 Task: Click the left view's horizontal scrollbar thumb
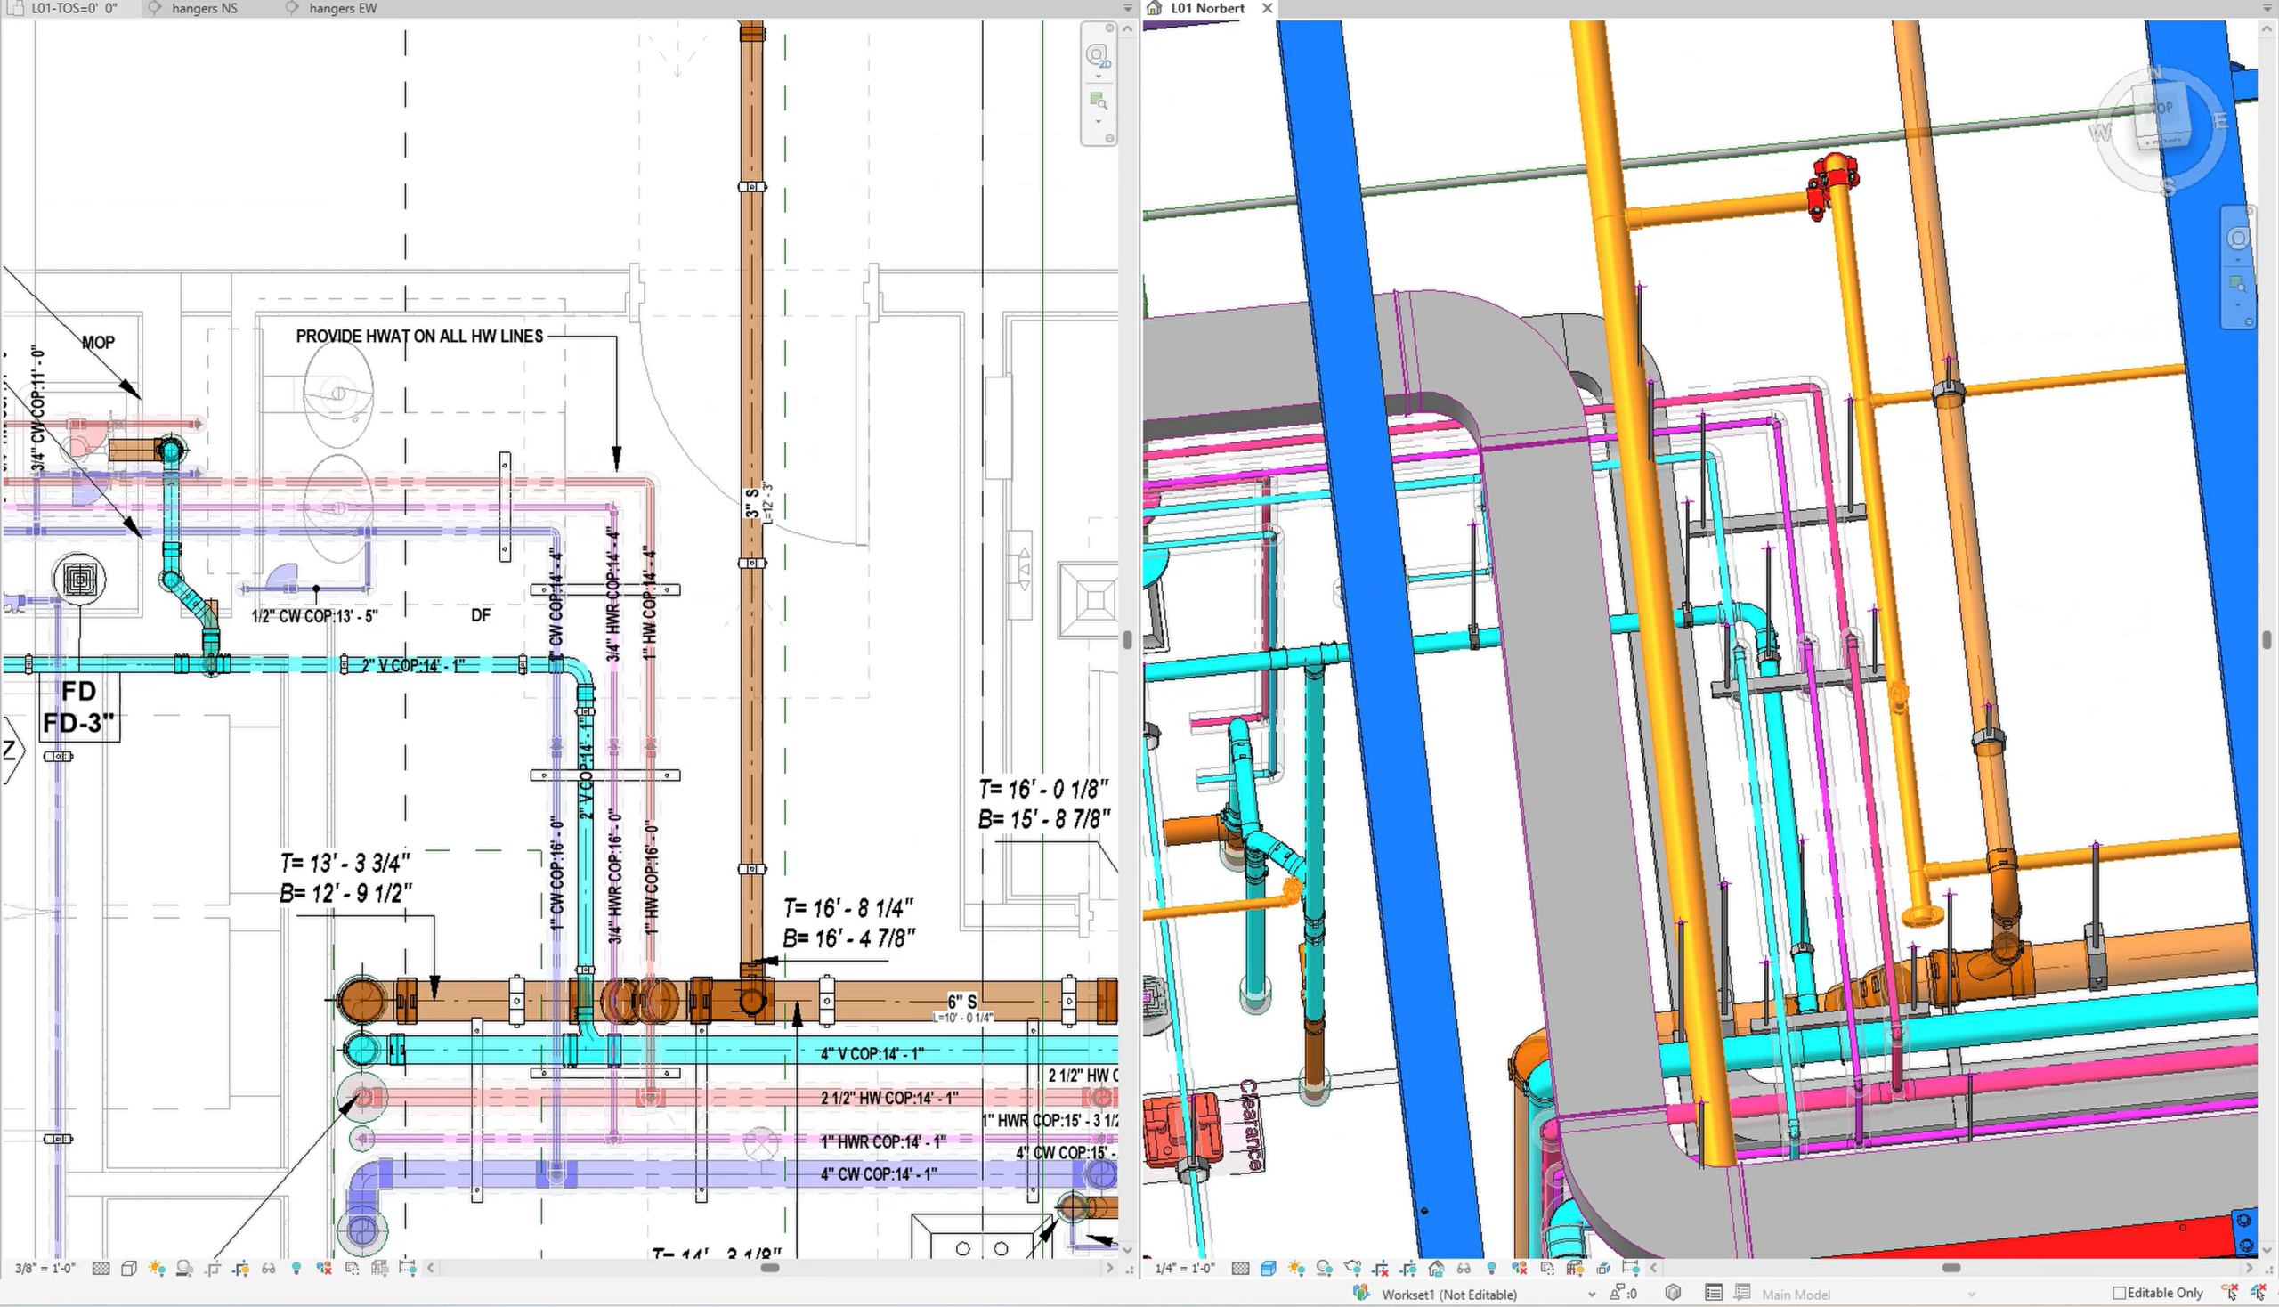coord(769,1268)
